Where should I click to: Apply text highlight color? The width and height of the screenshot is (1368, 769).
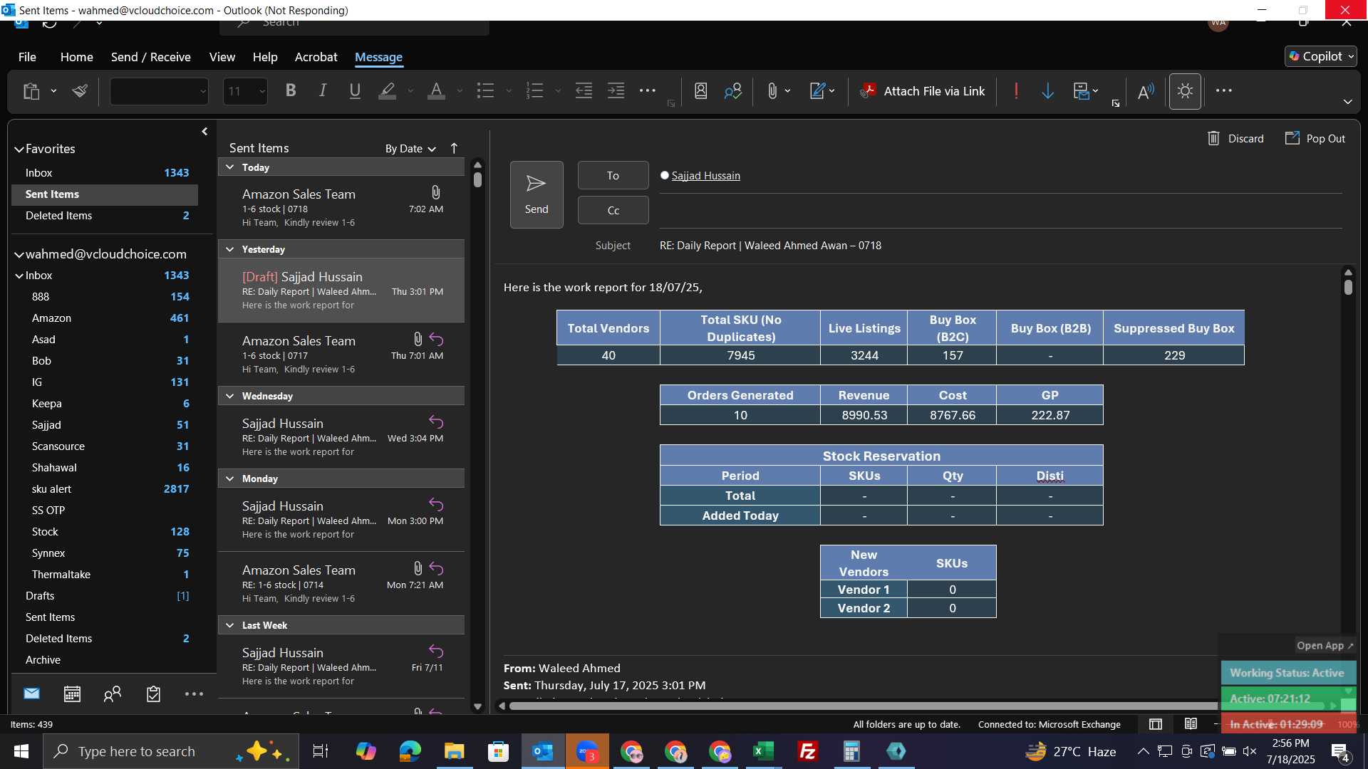387,90
